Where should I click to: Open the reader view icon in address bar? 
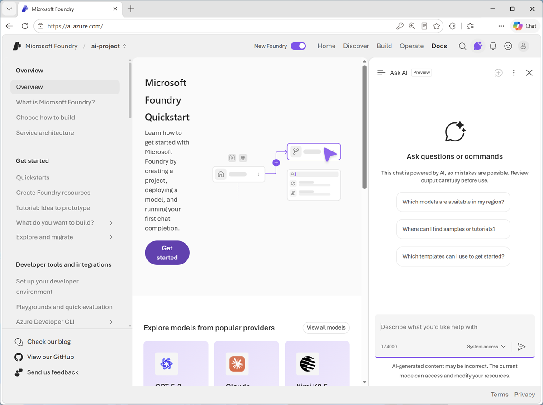(x=424, y=26)
